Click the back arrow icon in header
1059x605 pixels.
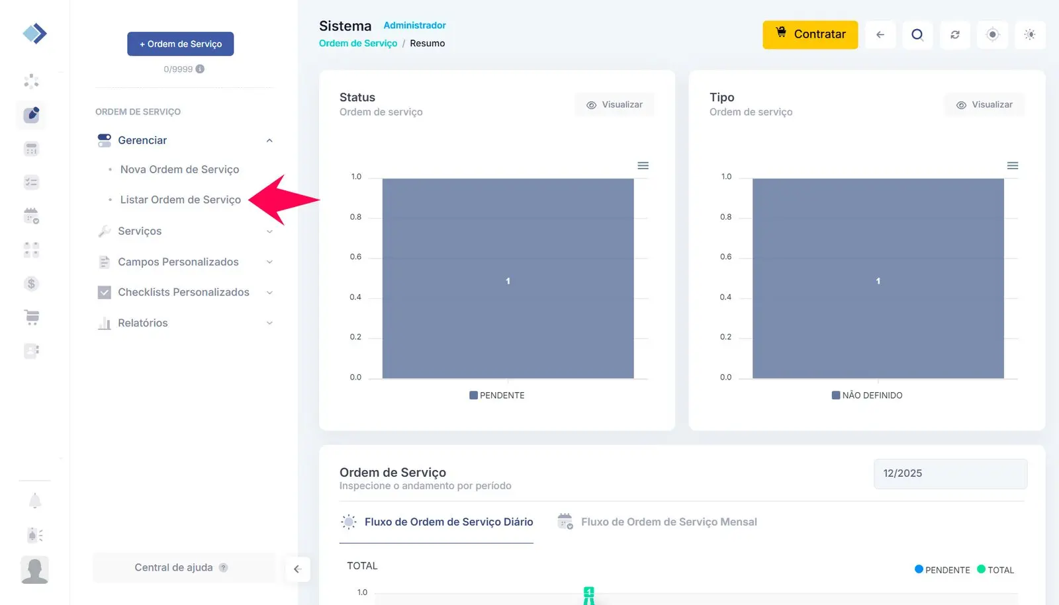(880, 35)
